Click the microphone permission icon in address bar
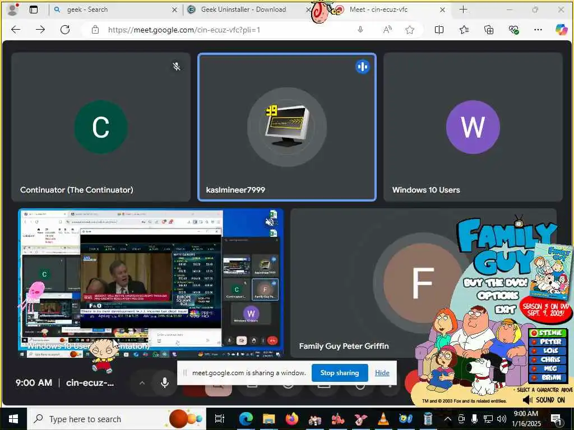574x430 pixels. point(360,30)
